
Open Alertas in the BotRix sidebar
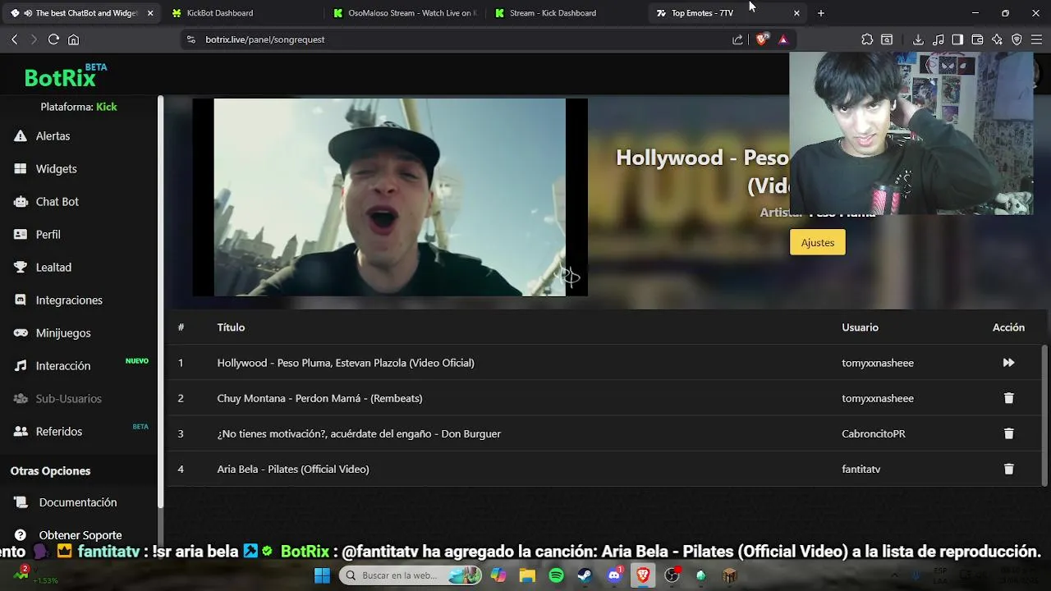coord(53,136)
